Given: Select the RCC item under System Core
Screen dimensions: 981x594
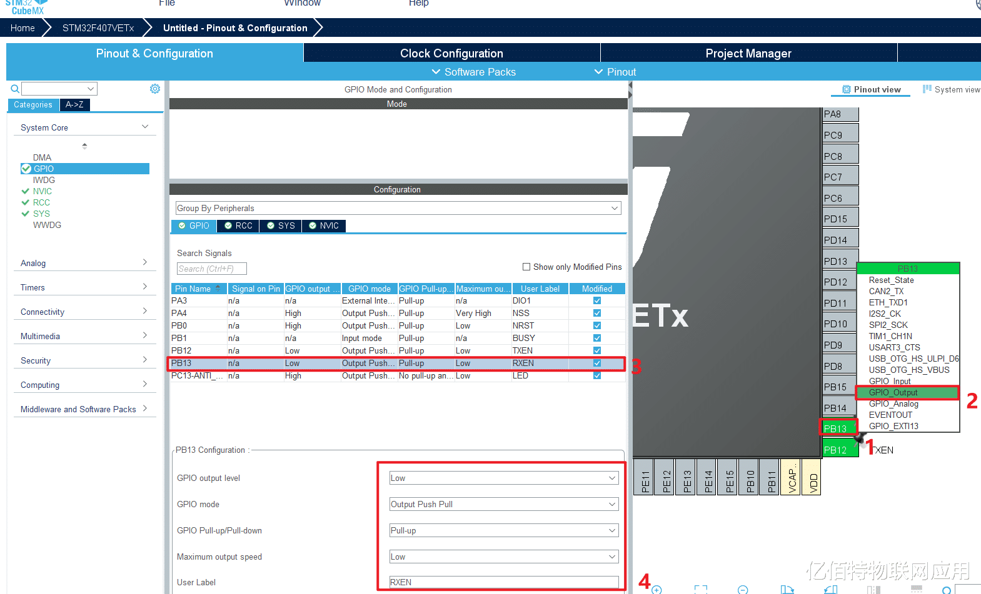Looking at the screenshot, I should click(x=41, y=202).
